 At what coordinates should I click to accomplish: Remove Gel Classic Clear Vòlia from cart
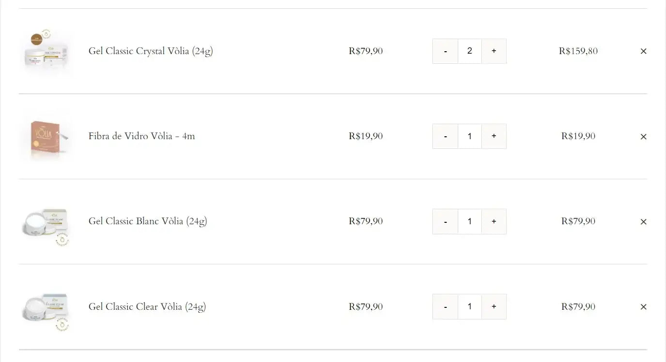pos(643,307)
